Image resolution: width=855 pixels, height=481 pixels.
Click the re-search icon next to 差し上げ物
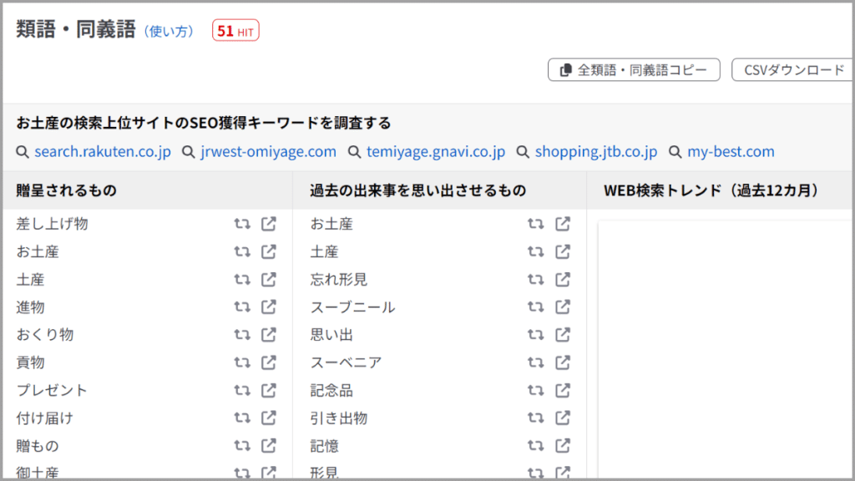(242, 224)
